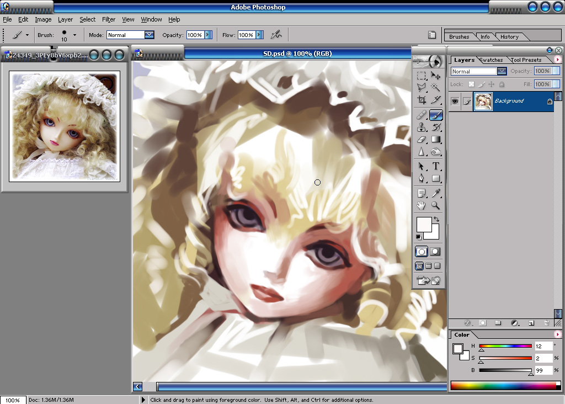Click the zoom percentage field in status bar
Screen dimensions: 565x404
point(13,400)
